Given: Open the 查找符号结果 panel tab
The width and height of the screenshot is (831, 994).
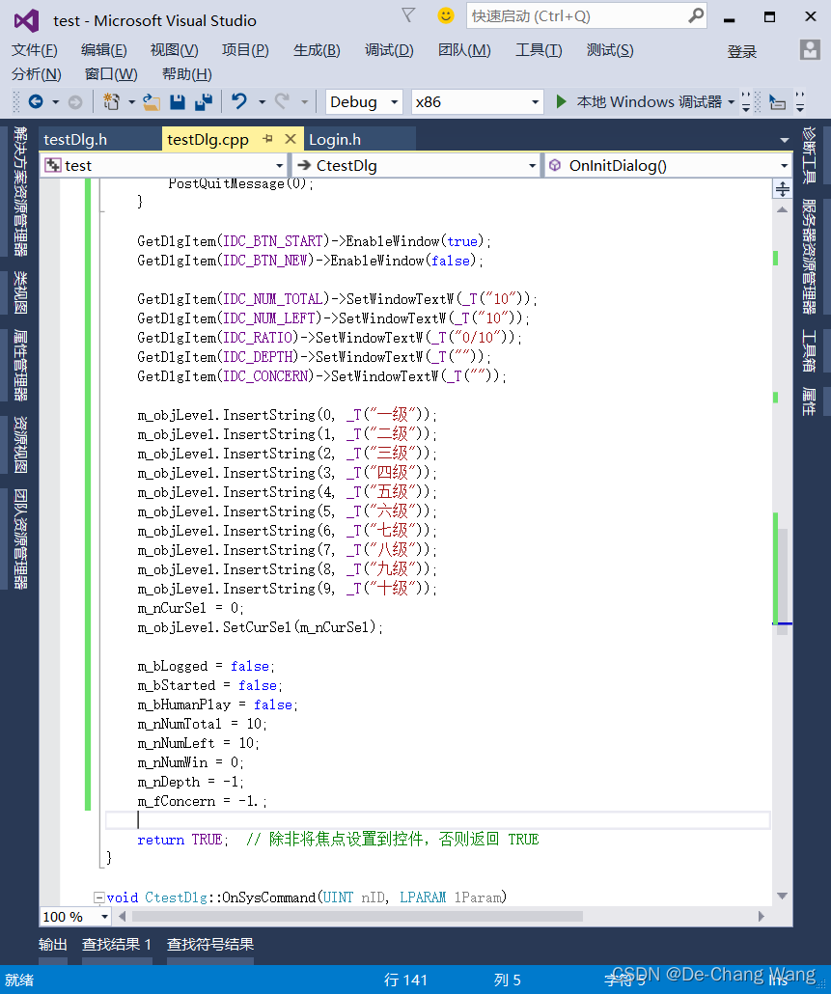Looking at the screenshot, I should (x=210, y=945).
